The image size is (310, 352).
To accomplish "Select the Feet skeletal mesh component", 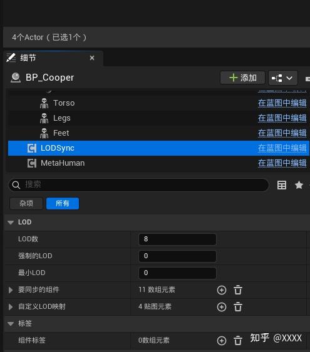I will pos(61,133).
